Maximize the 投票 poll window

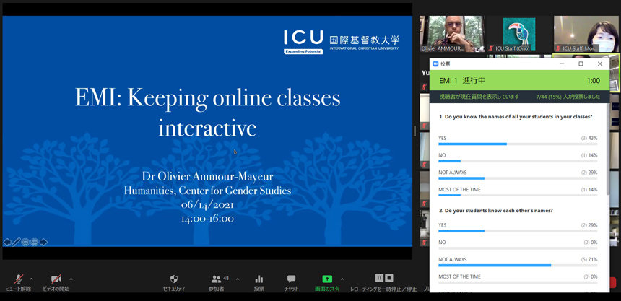pos(581,64)
